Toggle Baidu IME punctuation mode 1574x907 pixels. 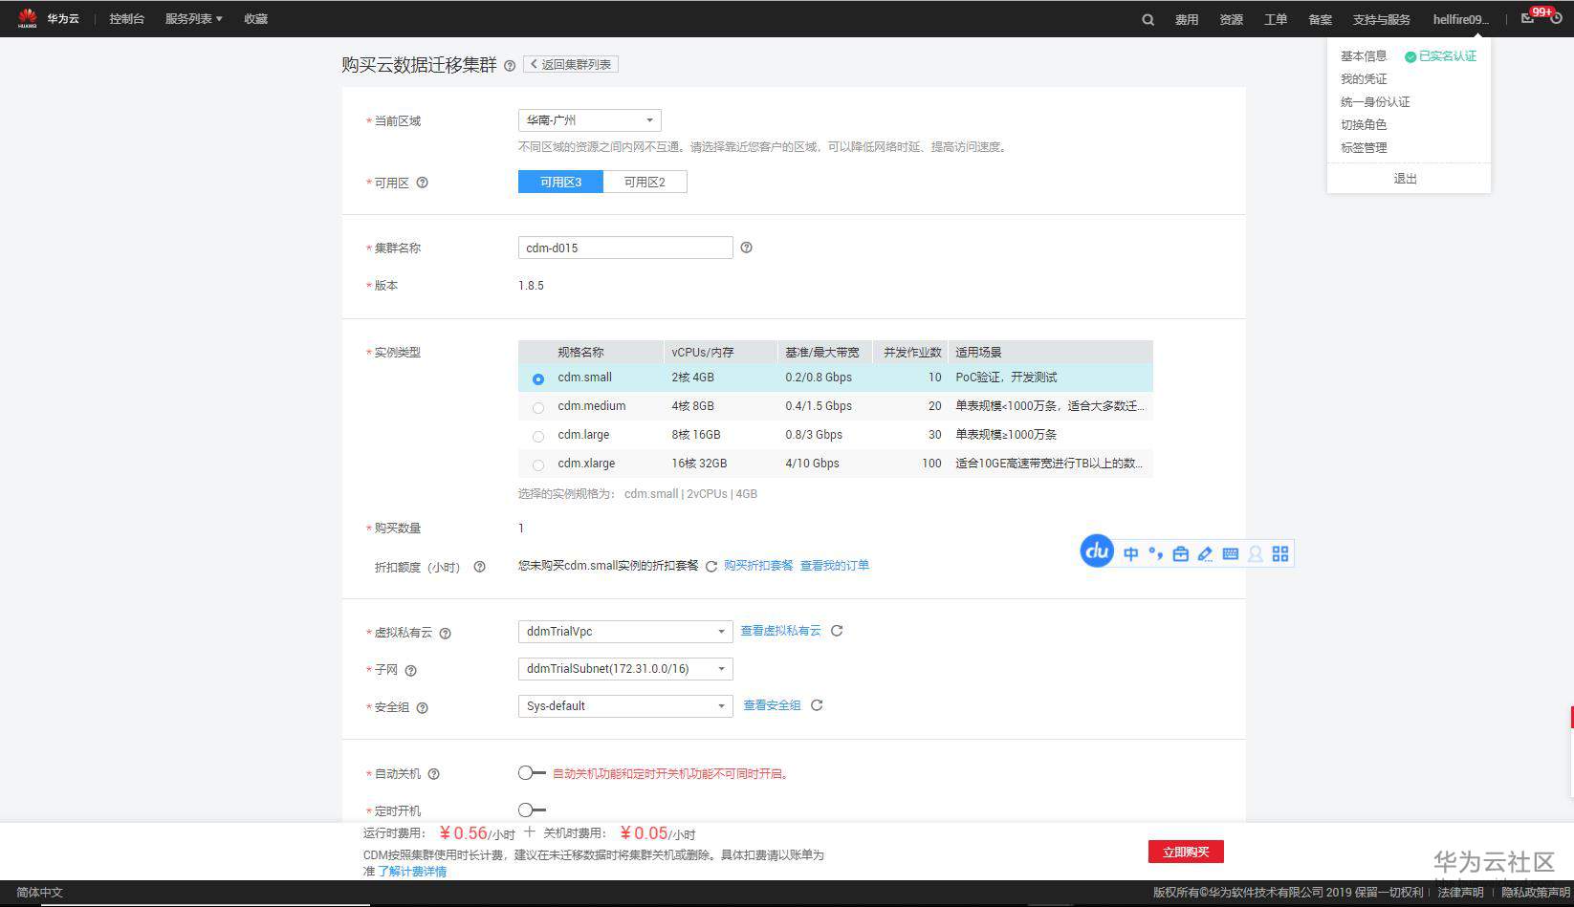click(x=1156, y=554)
